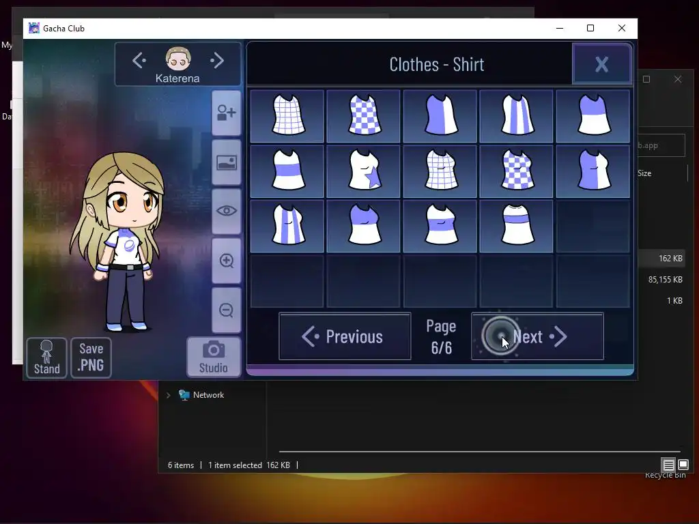
Task: Select the striped fitted shirt in row three
Action: click(287, 226)
